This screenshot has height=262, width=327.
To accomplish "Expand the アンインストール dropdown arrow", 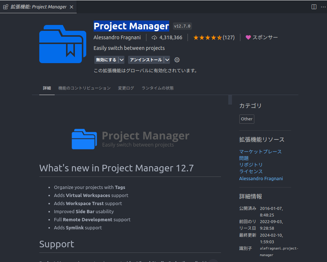I will [x=167, y=60].
